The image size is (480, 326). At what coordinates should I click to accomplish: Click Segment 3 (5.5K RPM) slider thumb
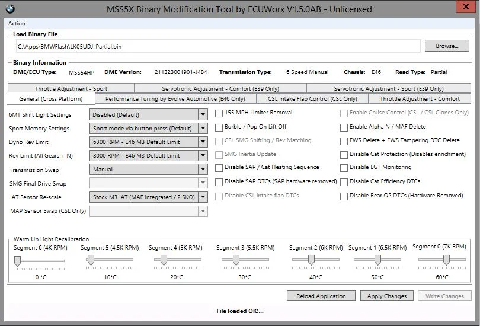coord(236,260)
